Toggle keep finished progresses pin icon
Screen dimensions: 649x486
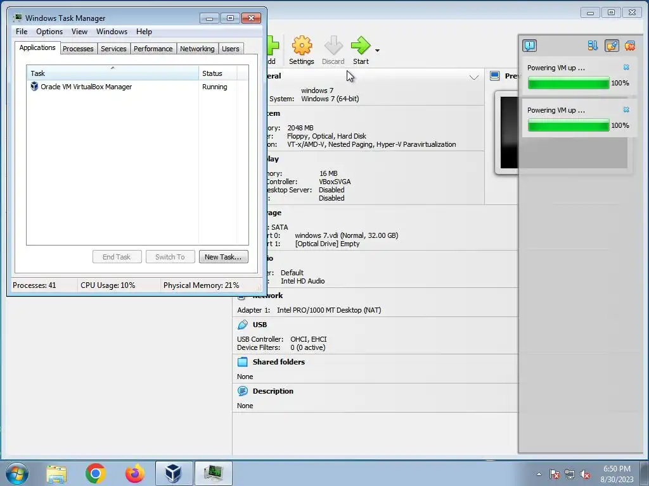(x=612, y=46)
